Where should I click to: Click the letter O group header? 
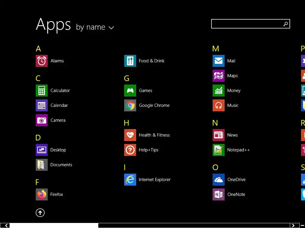coord(215,167)
